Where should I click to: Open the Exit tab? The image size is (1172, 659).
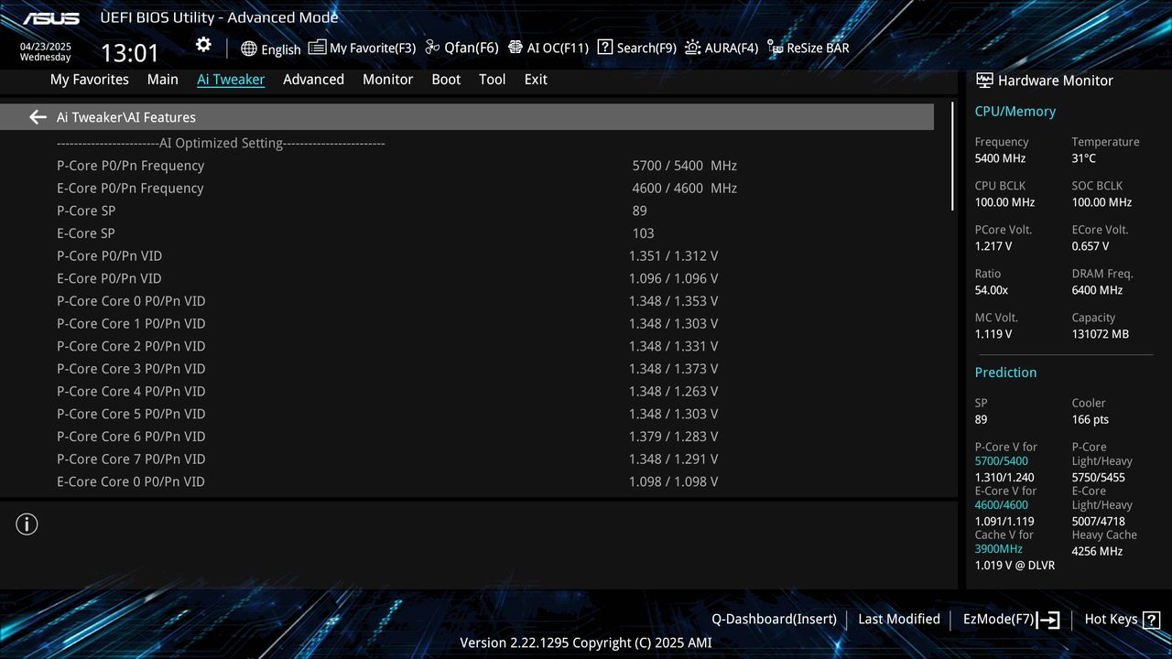coord(536,80)
